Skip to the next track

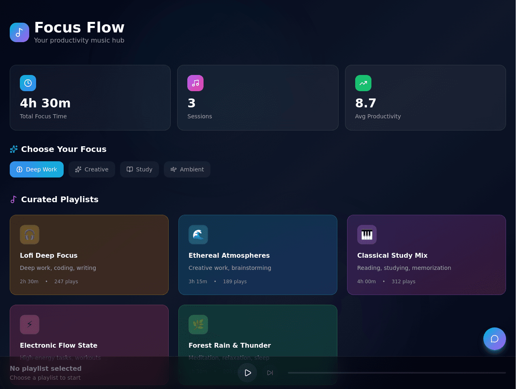[270, 373]
